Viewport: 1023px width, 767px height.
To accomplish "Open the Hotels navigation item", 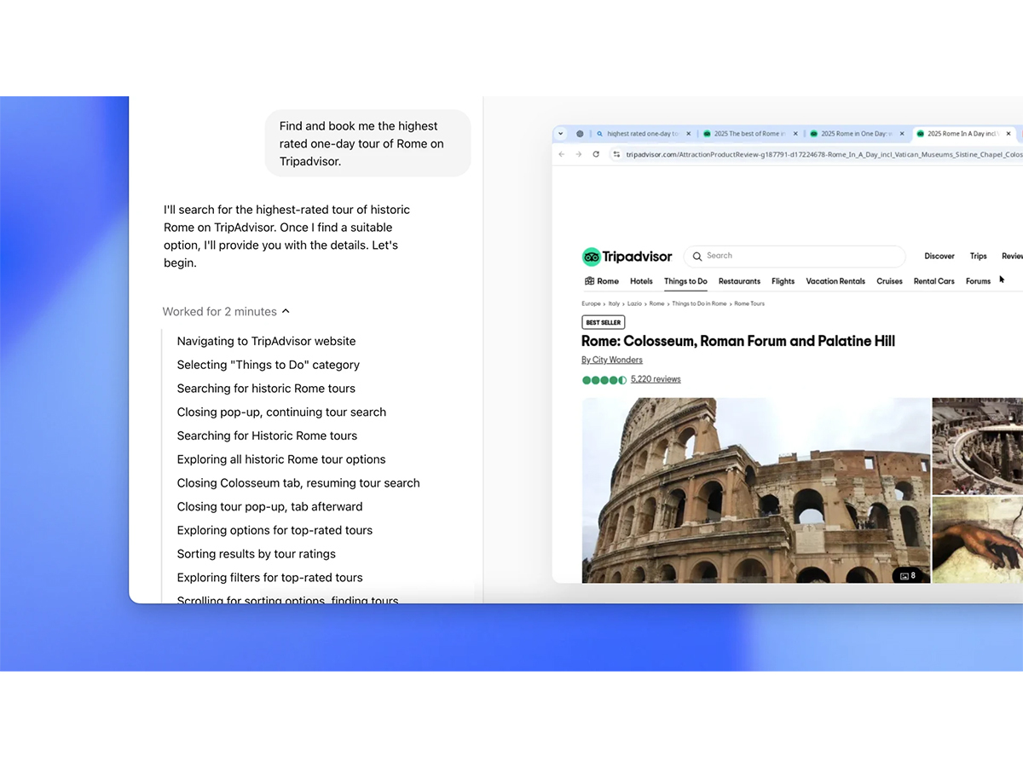I will point(641,281).
